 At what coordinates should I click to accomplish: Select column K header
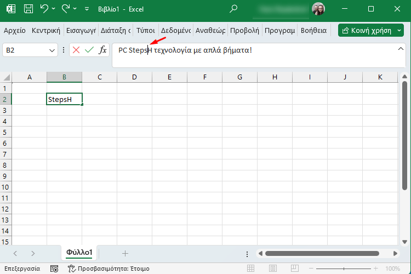click(380, 77)
